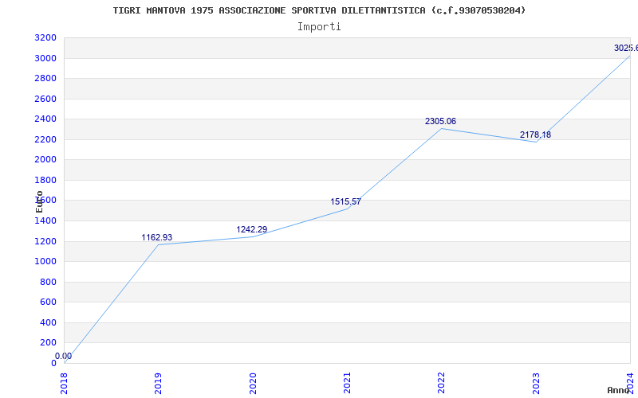
Task: Select x-axis year 2020
Action: coord(253,383)
